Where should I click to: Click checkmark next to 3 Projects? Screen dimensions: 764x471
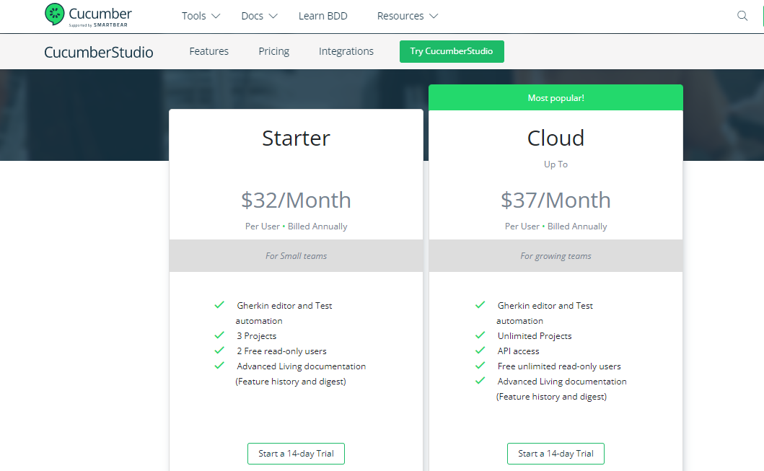219,335
